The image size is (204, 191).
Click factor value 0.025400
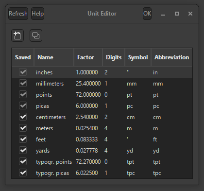pyautogui.click(x=87, y=128)
